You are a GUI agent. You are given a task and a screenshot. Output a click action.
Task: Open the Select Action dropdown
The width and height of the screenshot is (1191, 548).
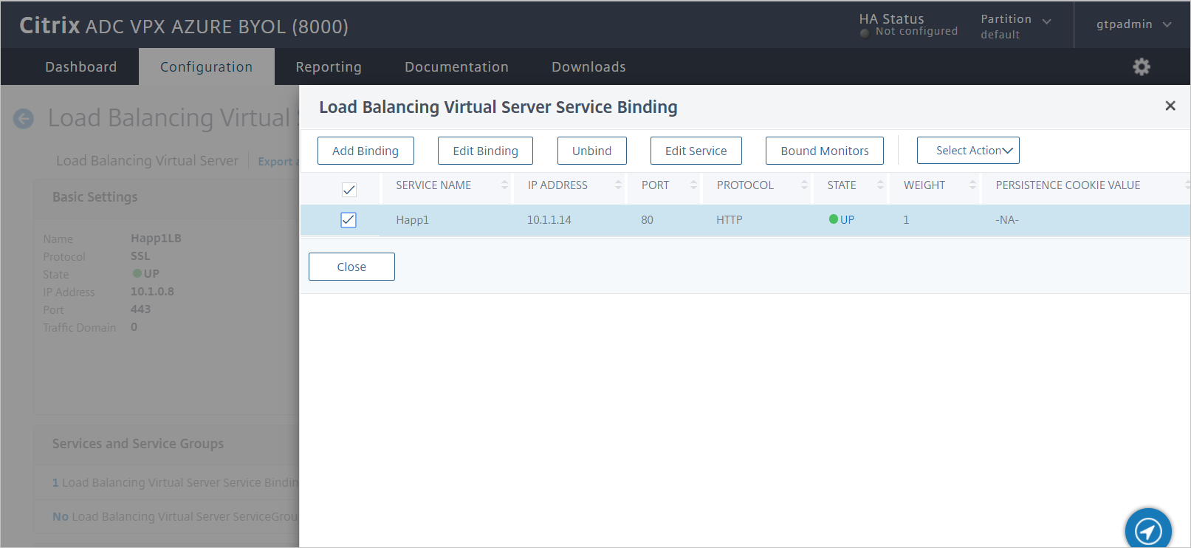(x=967, y=151)
